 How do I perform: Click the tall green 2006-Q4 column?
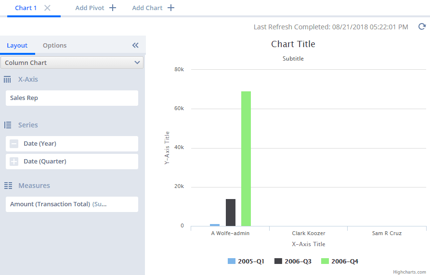click(246, 159)
